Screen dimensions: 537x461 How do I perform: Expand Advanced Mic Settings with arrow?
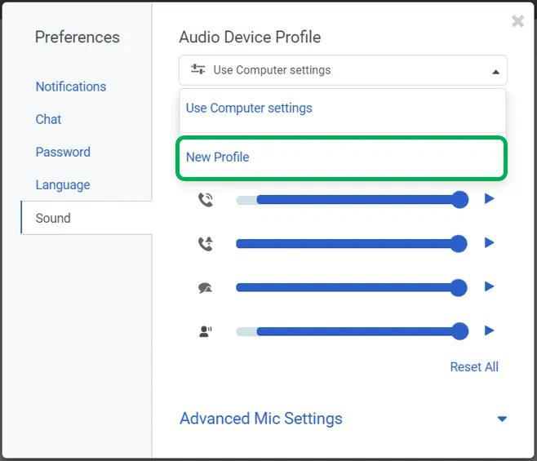pos(502,419)
